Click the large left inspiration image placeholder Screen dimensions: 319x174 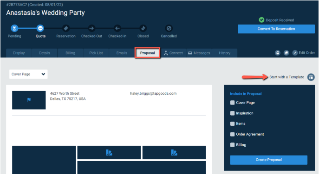click(x=44, y=160)
